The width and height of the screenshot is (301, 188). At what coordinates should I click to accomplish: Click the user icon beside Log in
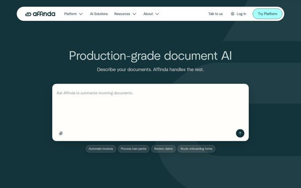click(232, 14)
